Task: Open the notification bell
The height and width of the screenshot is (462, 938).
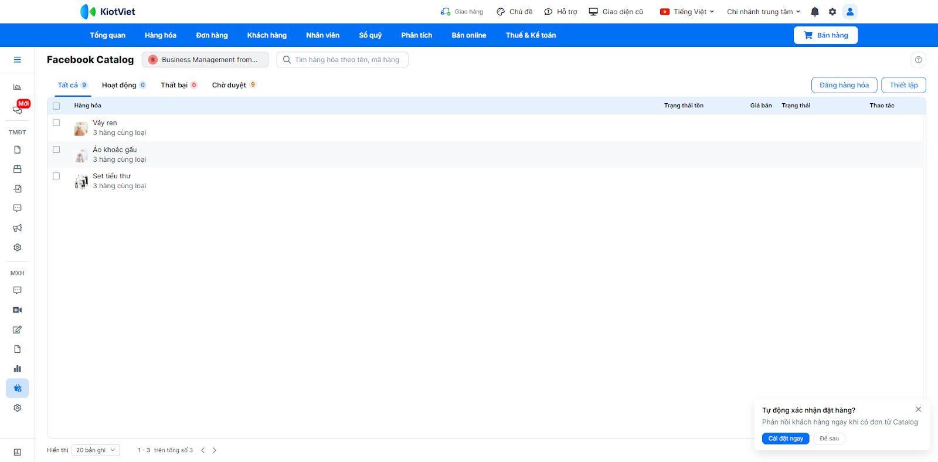Action: coord(815,12)
